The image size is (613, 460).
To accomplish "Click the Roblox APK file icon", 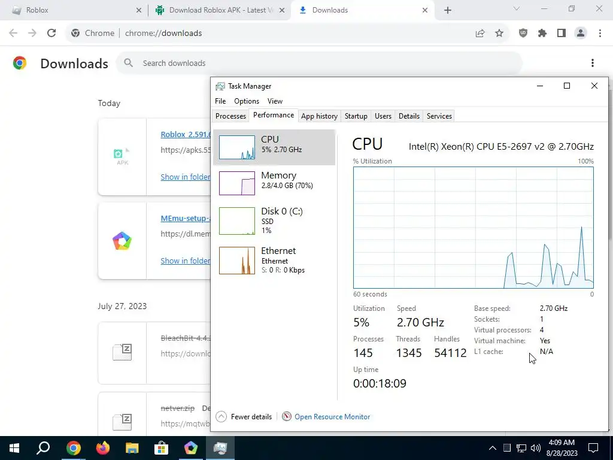I will point(122,156).
